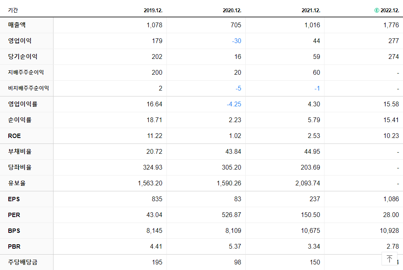Select the 2020.12. column header
403x270 pixels.
pyautogui.click(x=232, y=11)
